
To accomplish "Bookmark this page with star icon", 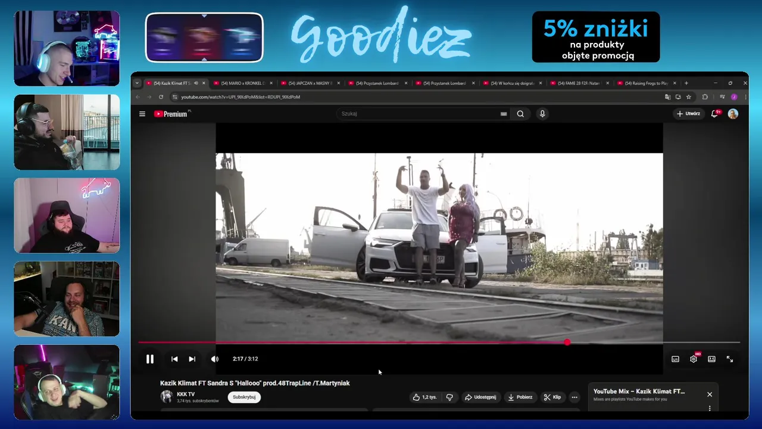I will pos(689,97).
